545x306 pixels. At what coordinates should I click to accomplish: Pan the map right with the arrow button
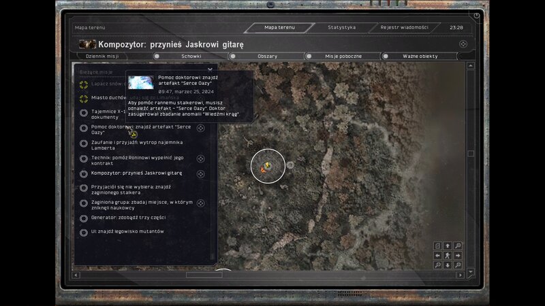(458, 256)
